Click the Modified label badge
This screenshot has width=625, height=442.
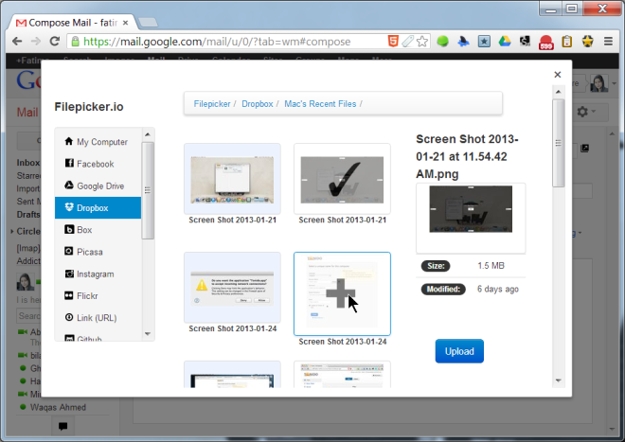[443, 289]
